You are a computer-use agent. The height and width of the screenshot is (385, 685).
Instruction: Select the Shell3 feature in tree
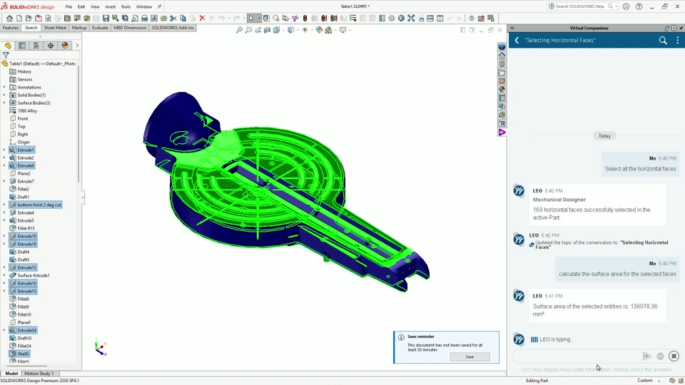click(23, 354)
